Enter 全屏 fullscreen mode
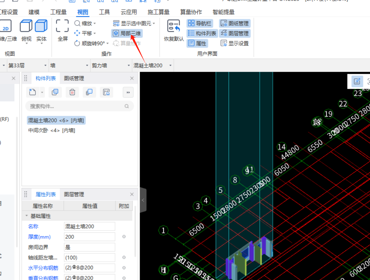This screenshot has width=370, height=280. tap(63, 31)
